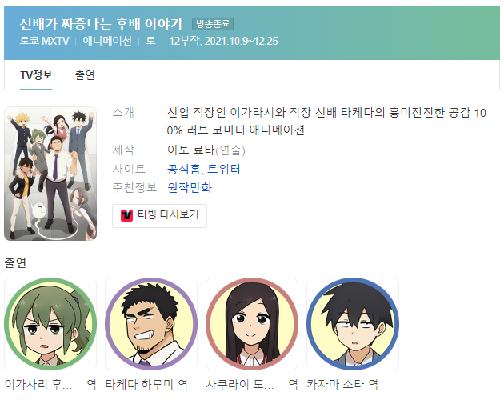Click the red TVING logo icon
This screenshot has width=504, height=400.
[x=126, y=215]
